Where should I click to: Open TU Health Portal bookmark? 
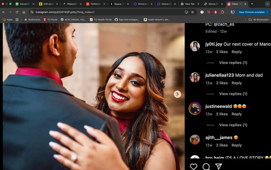point(101,20)
